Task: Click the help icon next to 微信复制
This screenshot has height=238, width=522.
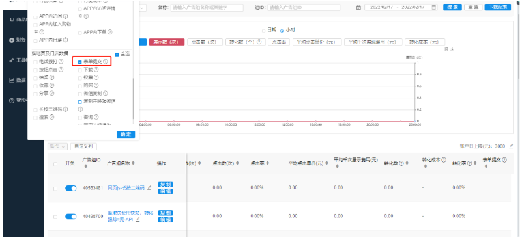Action: click(x=105, y=94)
